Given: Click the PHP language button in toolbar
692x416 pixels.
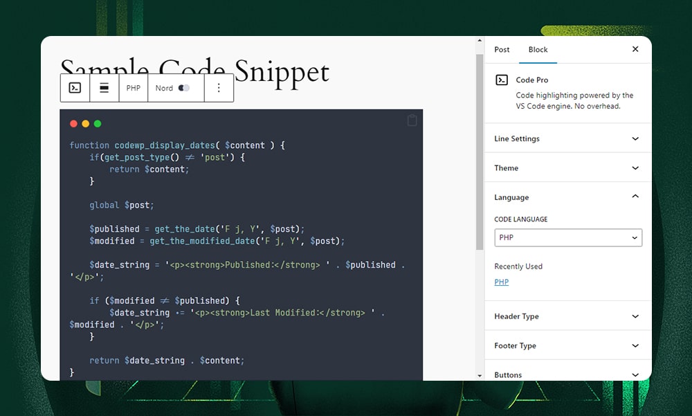Looking at the screenshot, I should 133,88.
